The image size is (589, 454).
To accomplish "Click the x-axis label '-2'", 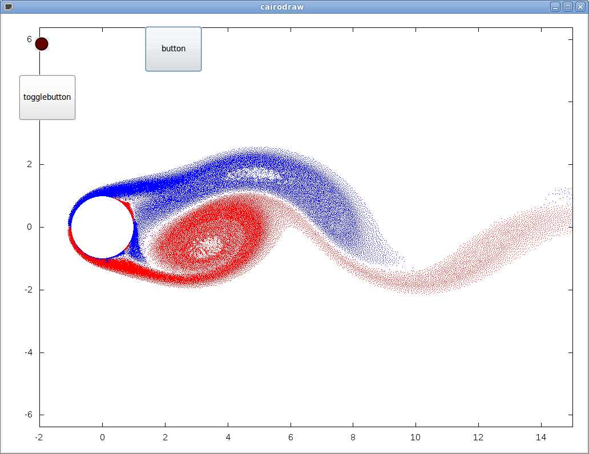I will (39, 437).
